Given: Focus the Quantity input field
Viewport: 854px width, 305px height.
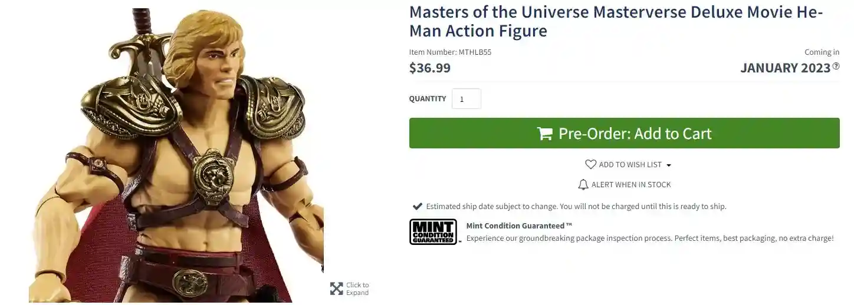Looking at the screenshot, I should [467, 99].
